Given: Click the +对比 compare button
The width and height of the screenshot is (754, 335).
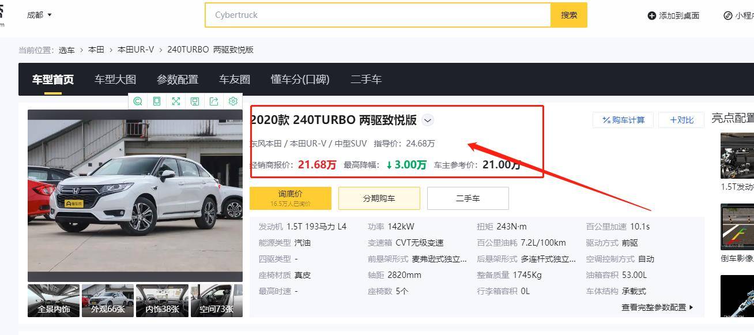Looking at the screenshot, I should coord(682,120).
